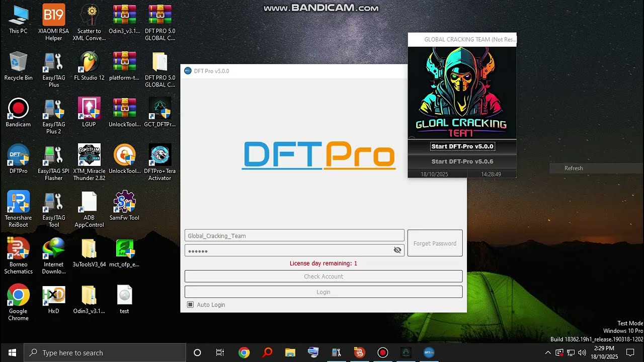Select the Google Chrome desktop shortcut
The height and width of the screenshot is (362, 644).
click(18, 303)
